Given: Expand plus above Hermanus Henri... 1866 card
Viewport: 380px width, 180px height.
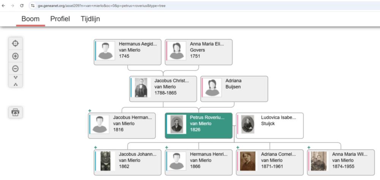Looking at the screenshot, I should coord(166,147).
